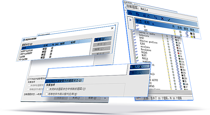Click the sort arrow on 名称 column
The height and width of the screenshot is (115, 210).
[153, 24]
